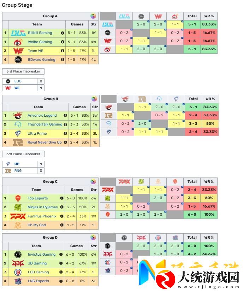243x291 pixels.
Task: Click info icon next to Top Esports
Action: click(x=62, y=198)
